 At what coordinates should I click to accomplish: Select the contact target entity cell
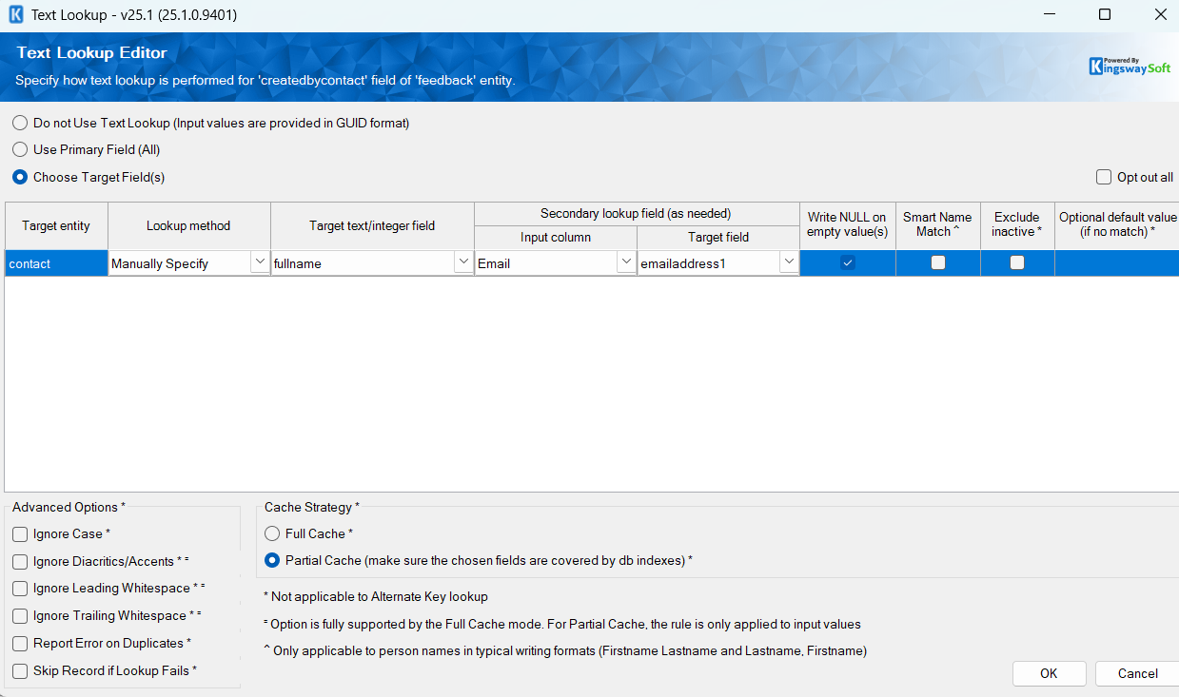[x=56, y=263]
